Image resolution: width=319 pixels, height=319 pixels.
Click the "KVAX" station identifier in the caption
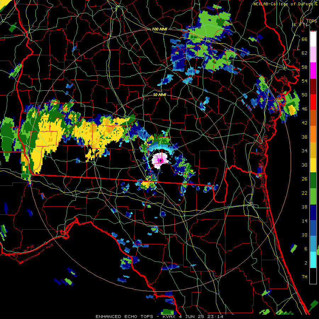(169, 317)
